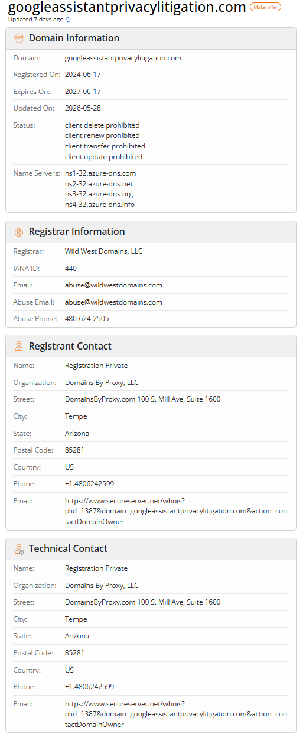Image resolution: width=303 pixels, height=740 pixels.
Task: Click the Wild West Domains, LLC registrar name
Action: click(x=104, y=251)
